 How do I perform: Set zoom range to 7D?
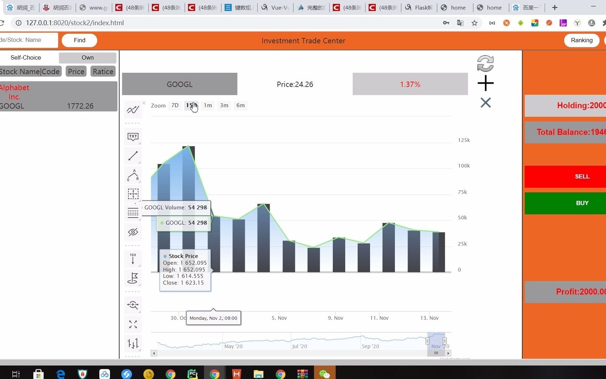pyautogui.click(x=175, y=105)
